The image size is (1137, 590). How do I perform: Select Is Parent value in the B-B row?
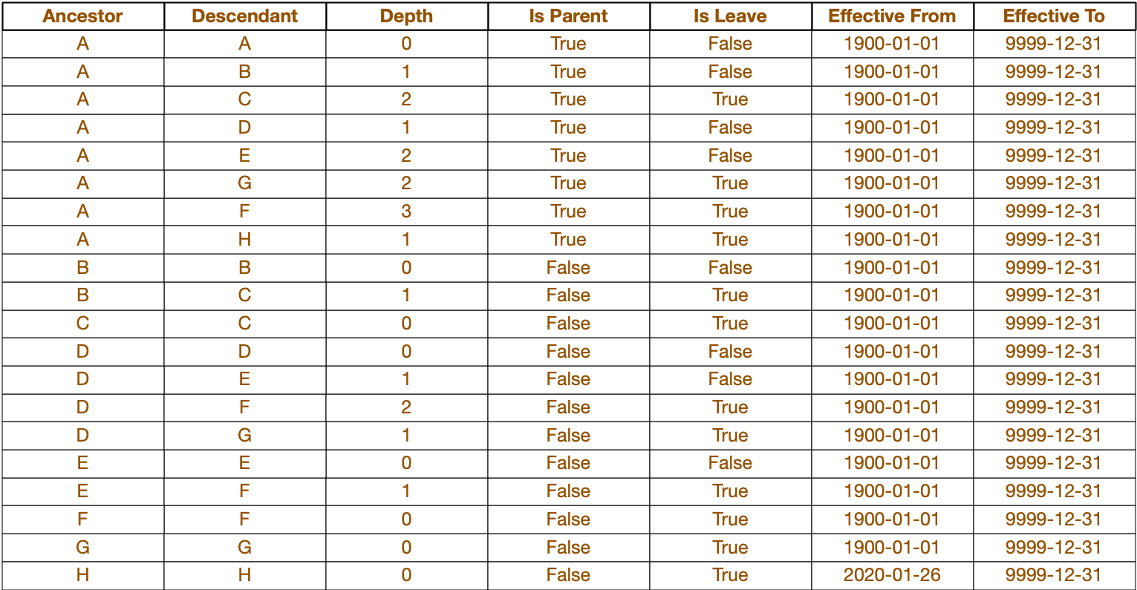568,268
